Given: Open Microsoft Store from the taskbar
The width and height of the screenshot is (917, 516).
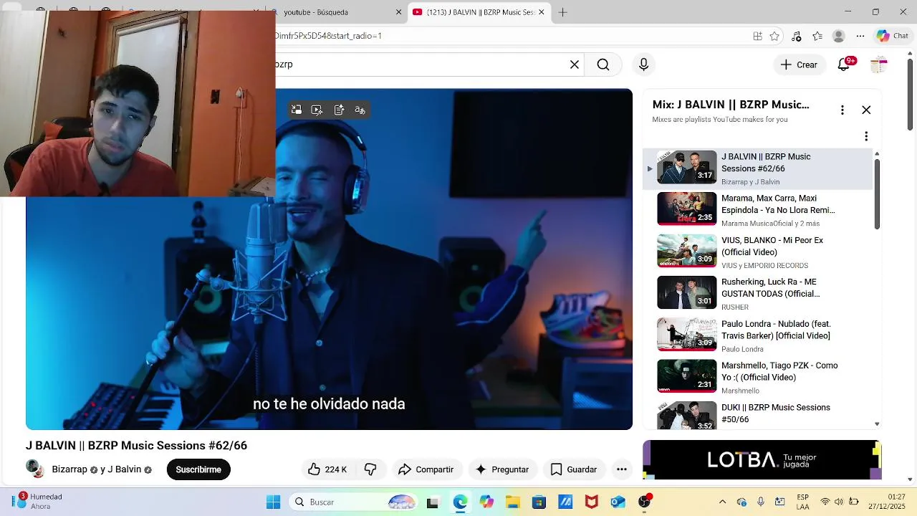Looking at the screenshot, I should click(539, 502).
